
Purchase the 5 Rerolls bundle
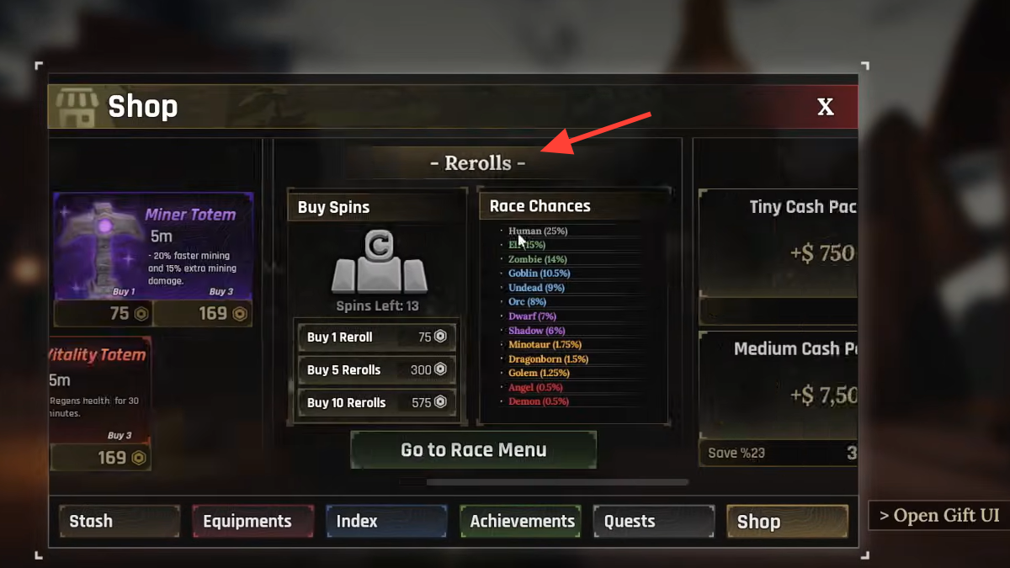click(x=377, y=369)
